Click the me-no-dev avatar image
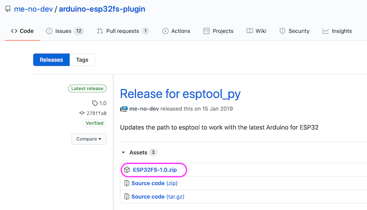 point(124,109)
